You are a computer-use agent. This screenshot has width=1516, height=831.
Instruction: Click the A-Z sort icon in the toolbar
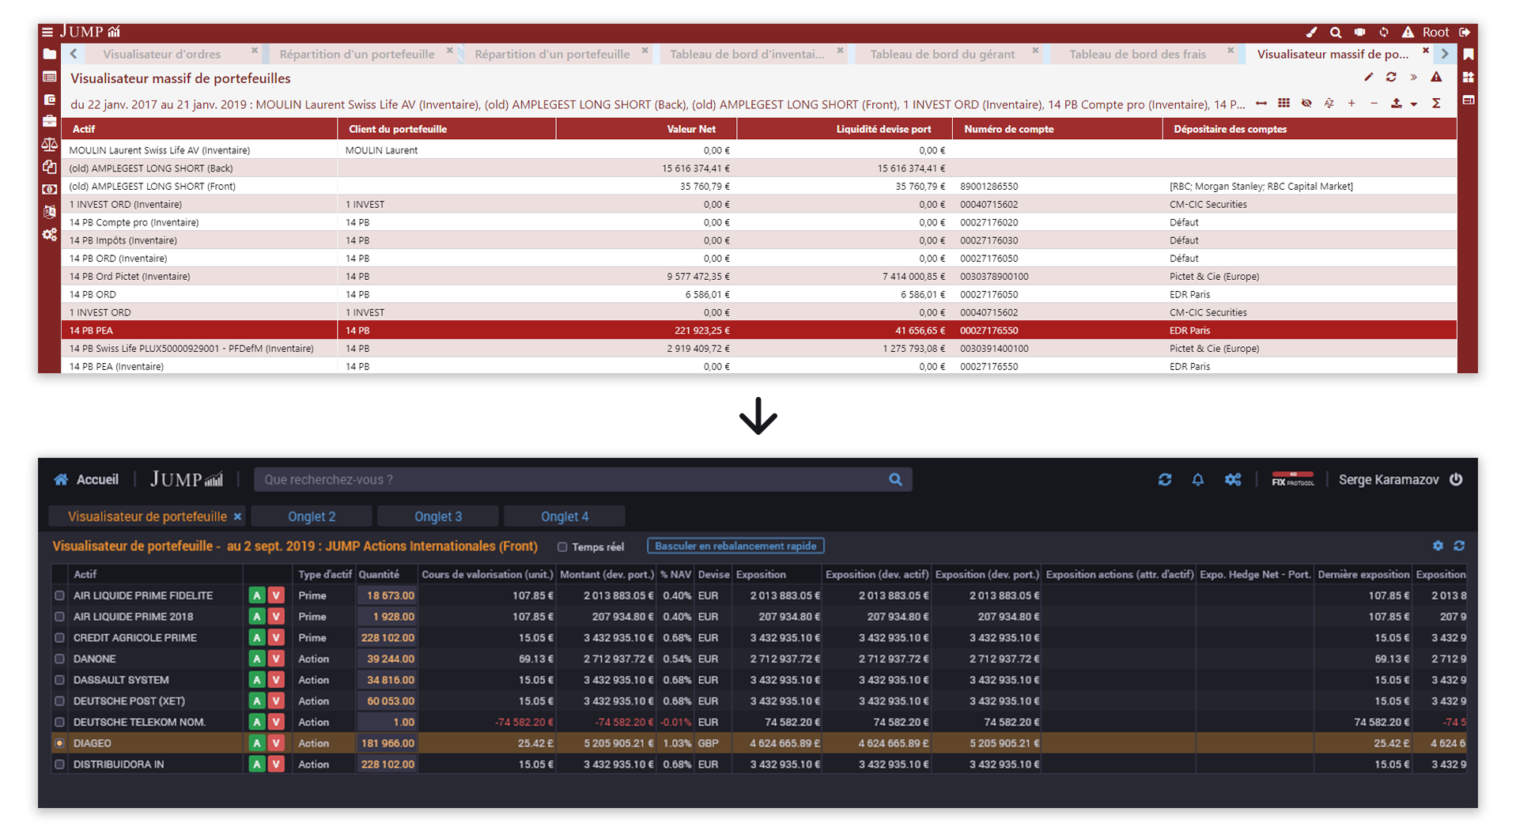tap(1329, 104)
